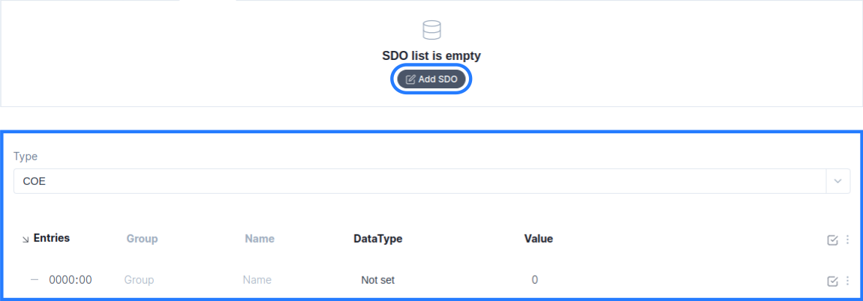Viewport: 863px width, 301px height.
Task: Click the edit icon for entry 0000:00
Action: pyautogui.click(x=832, y=282)
